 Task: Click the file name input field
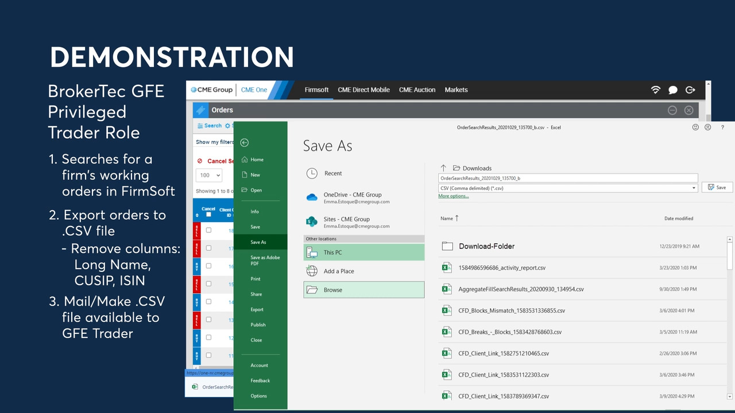point(567,178)
